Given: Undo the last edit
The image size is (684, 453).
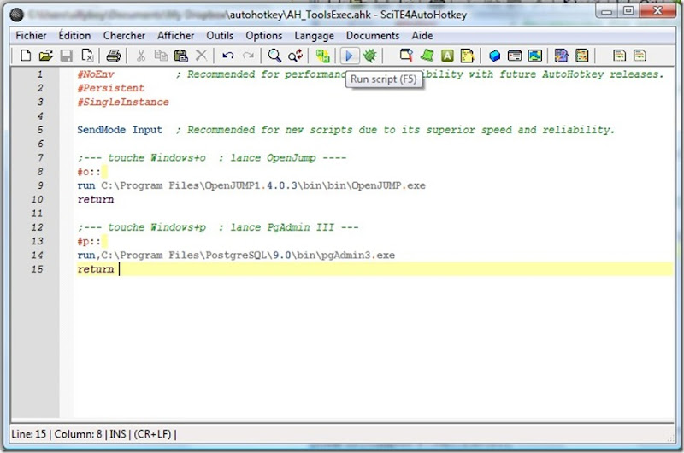Looking at the screenshot, I should (x=227, y=56).
